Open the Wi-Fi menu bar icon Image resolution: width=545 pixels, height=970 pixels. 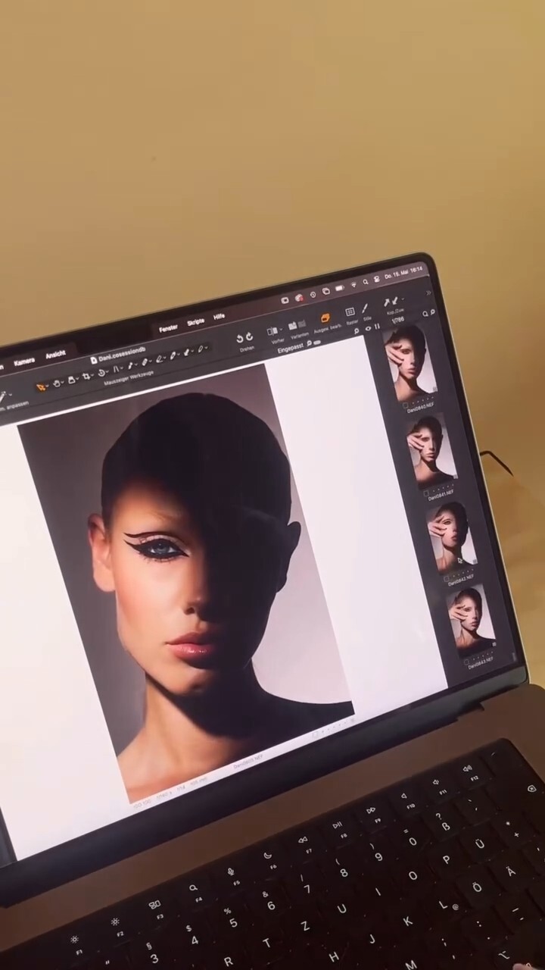click(353, 285)
